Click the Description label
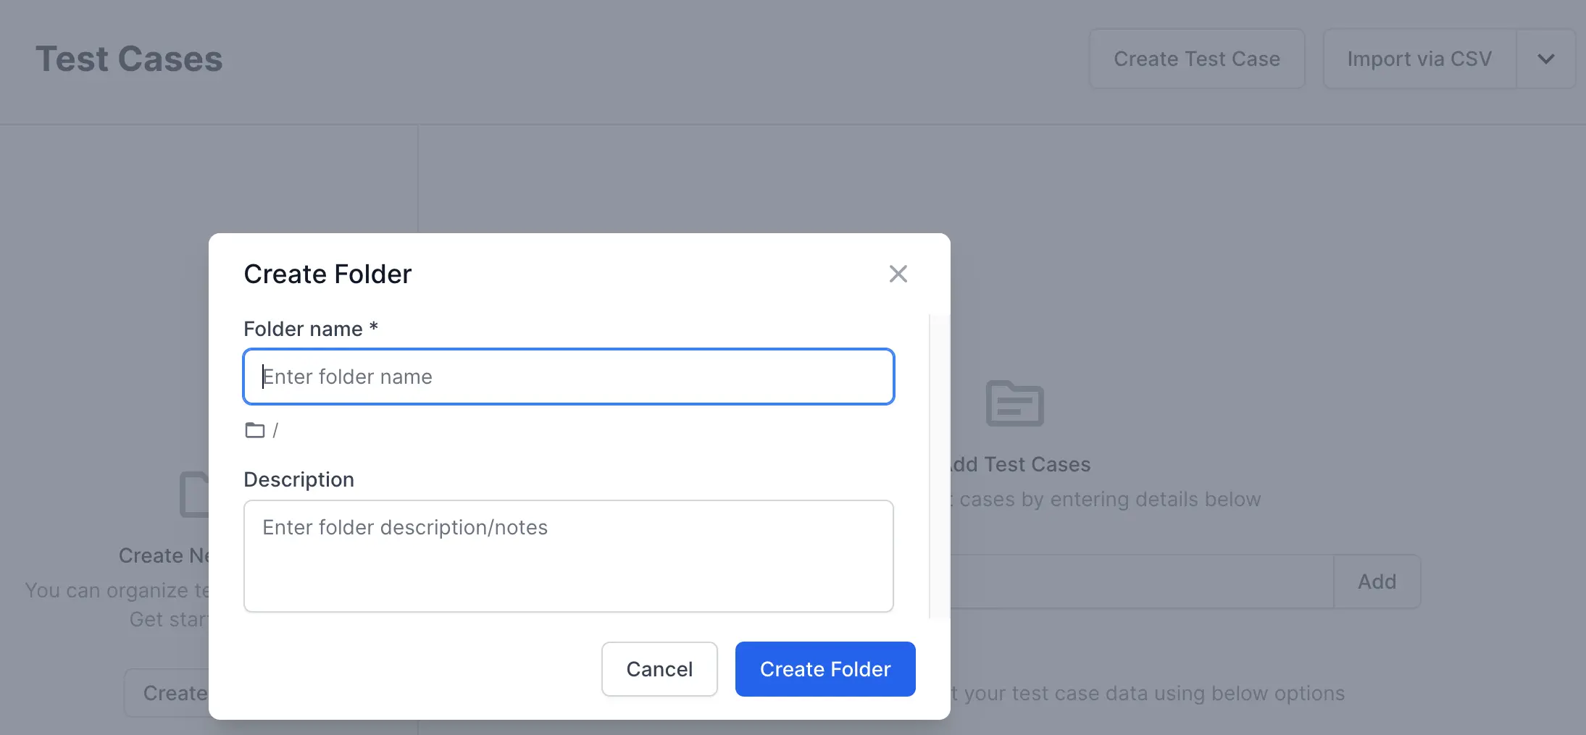Screen dimensions: 1586x735 pos(299,479)
